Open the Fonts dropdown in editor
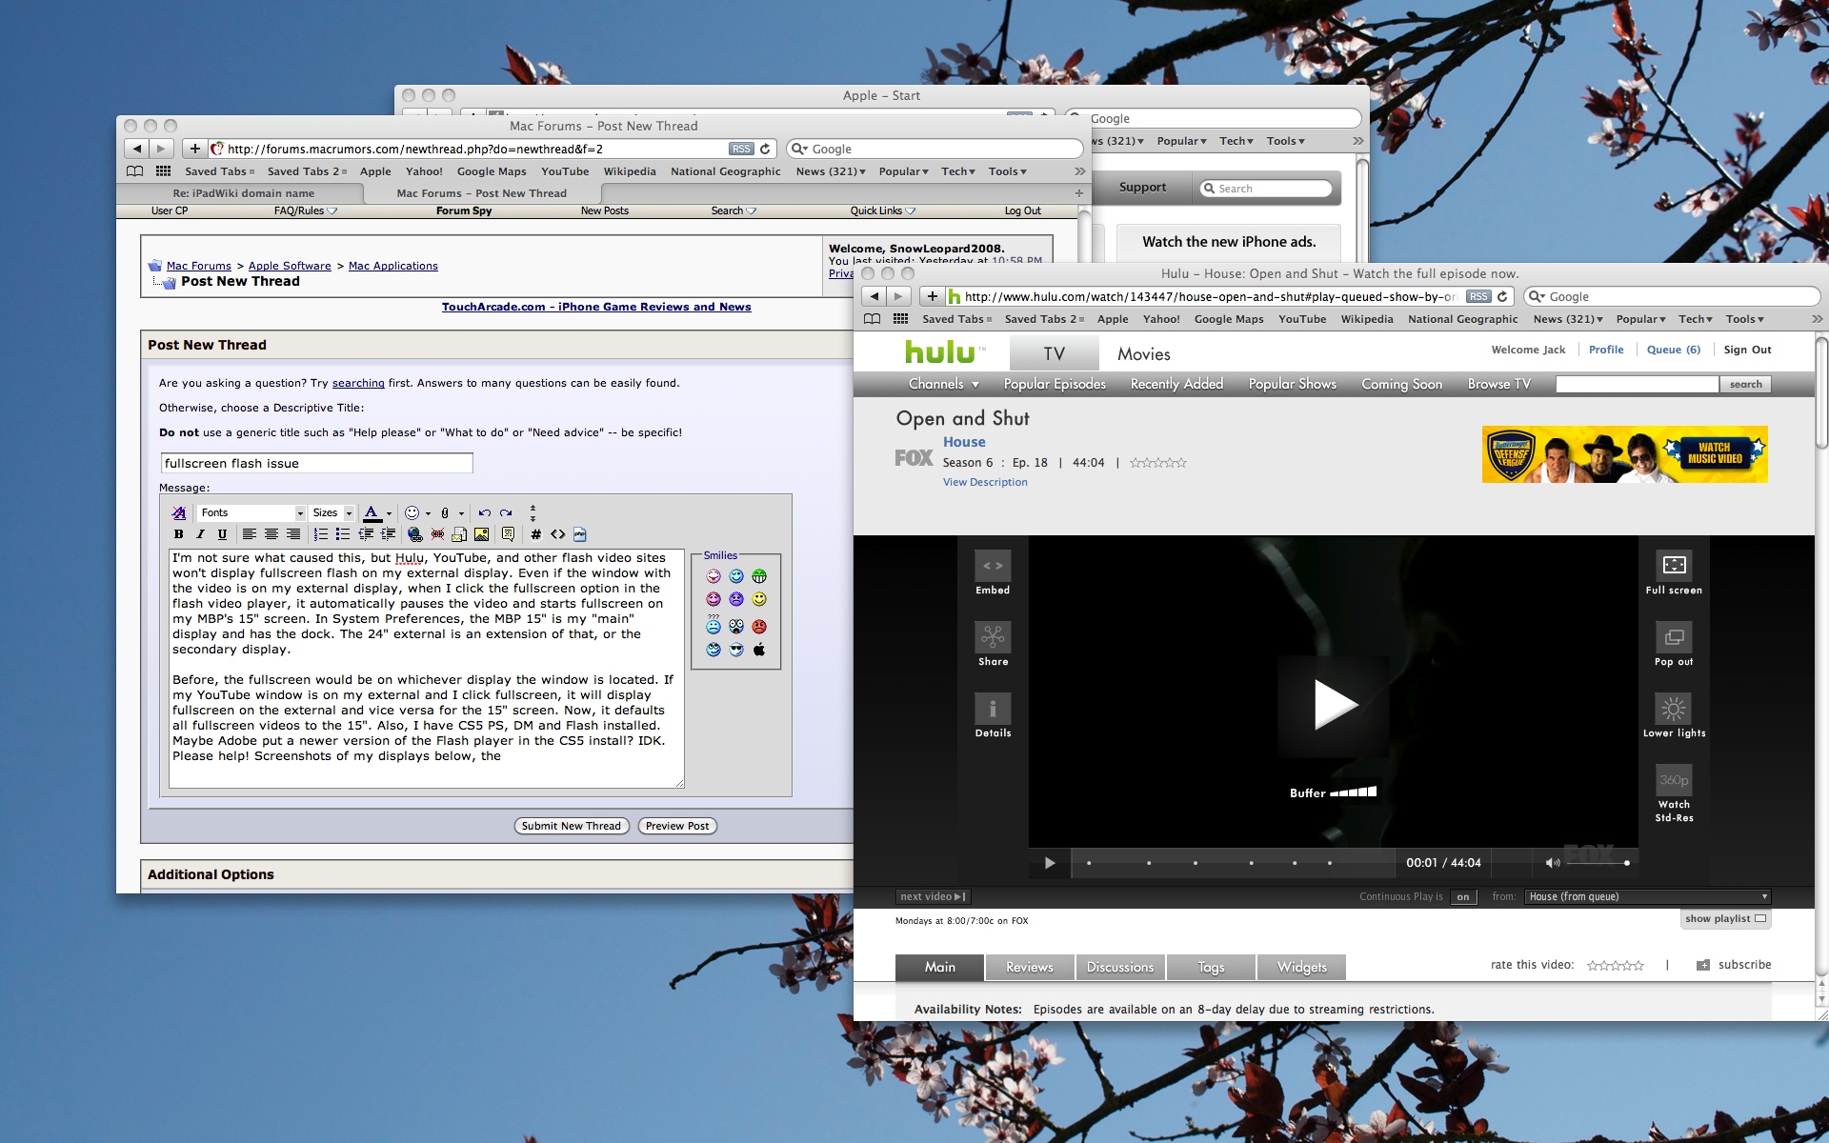 [251, 512]
